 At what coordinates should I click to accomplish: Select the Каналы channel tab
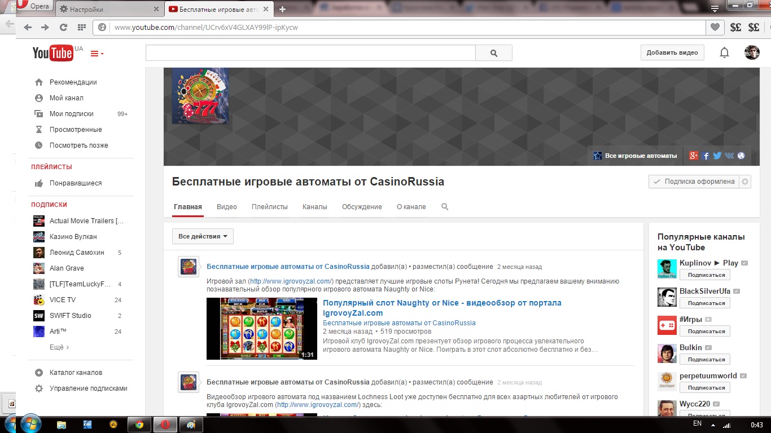(x=315, y=207)
